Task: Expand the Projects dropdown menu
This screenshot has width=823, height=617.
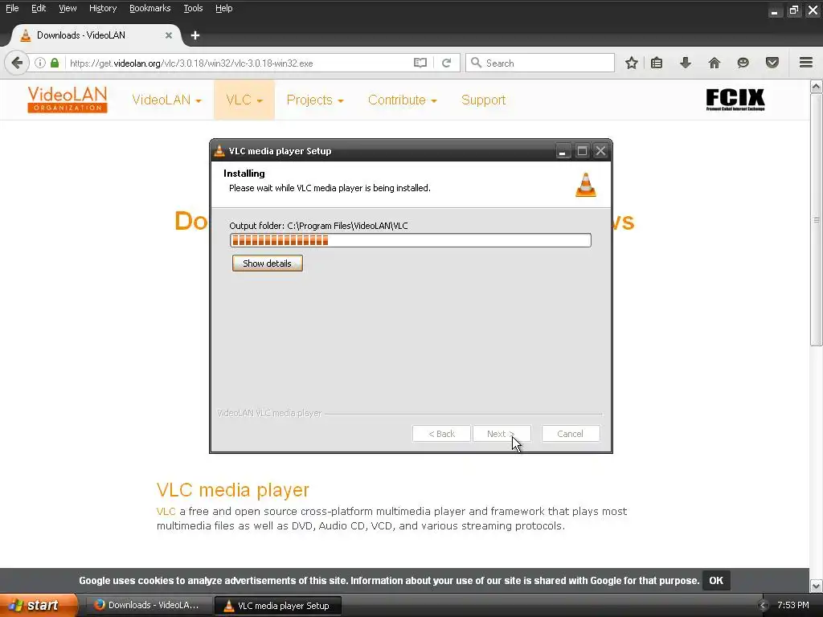Action: [x=315, y=100]
